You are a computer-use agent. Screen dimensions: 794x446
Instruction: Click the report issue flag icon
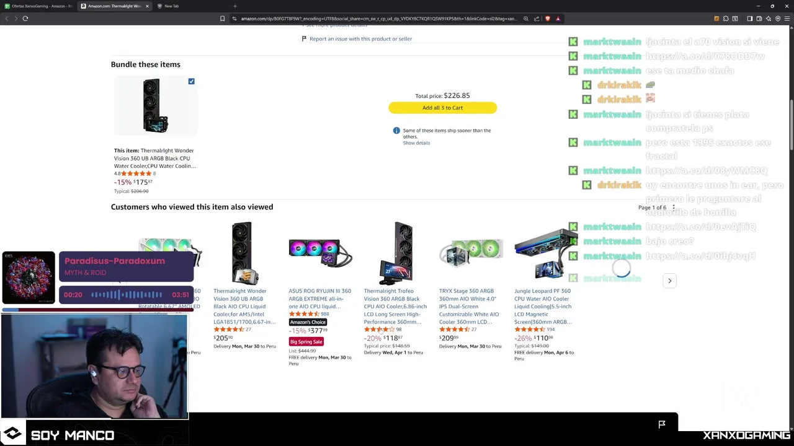(x=304, y=38)
